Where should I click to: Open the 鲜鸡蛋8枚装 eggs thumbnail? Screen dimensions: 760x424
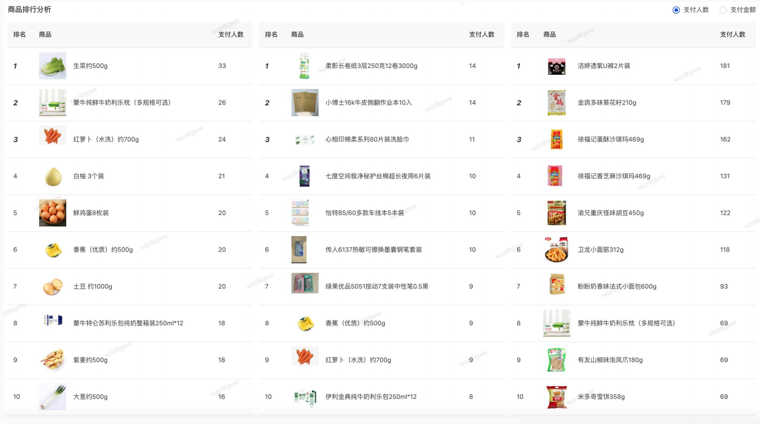(x=53, y=213)
